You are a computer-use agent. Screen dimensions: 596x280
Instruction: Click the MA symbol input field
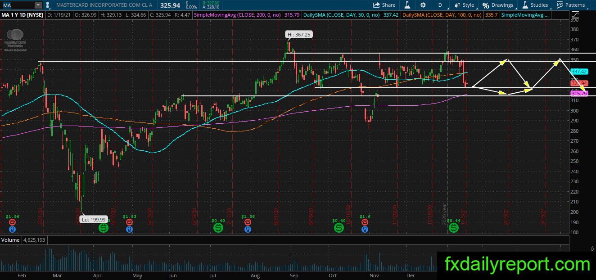[18, 5]
